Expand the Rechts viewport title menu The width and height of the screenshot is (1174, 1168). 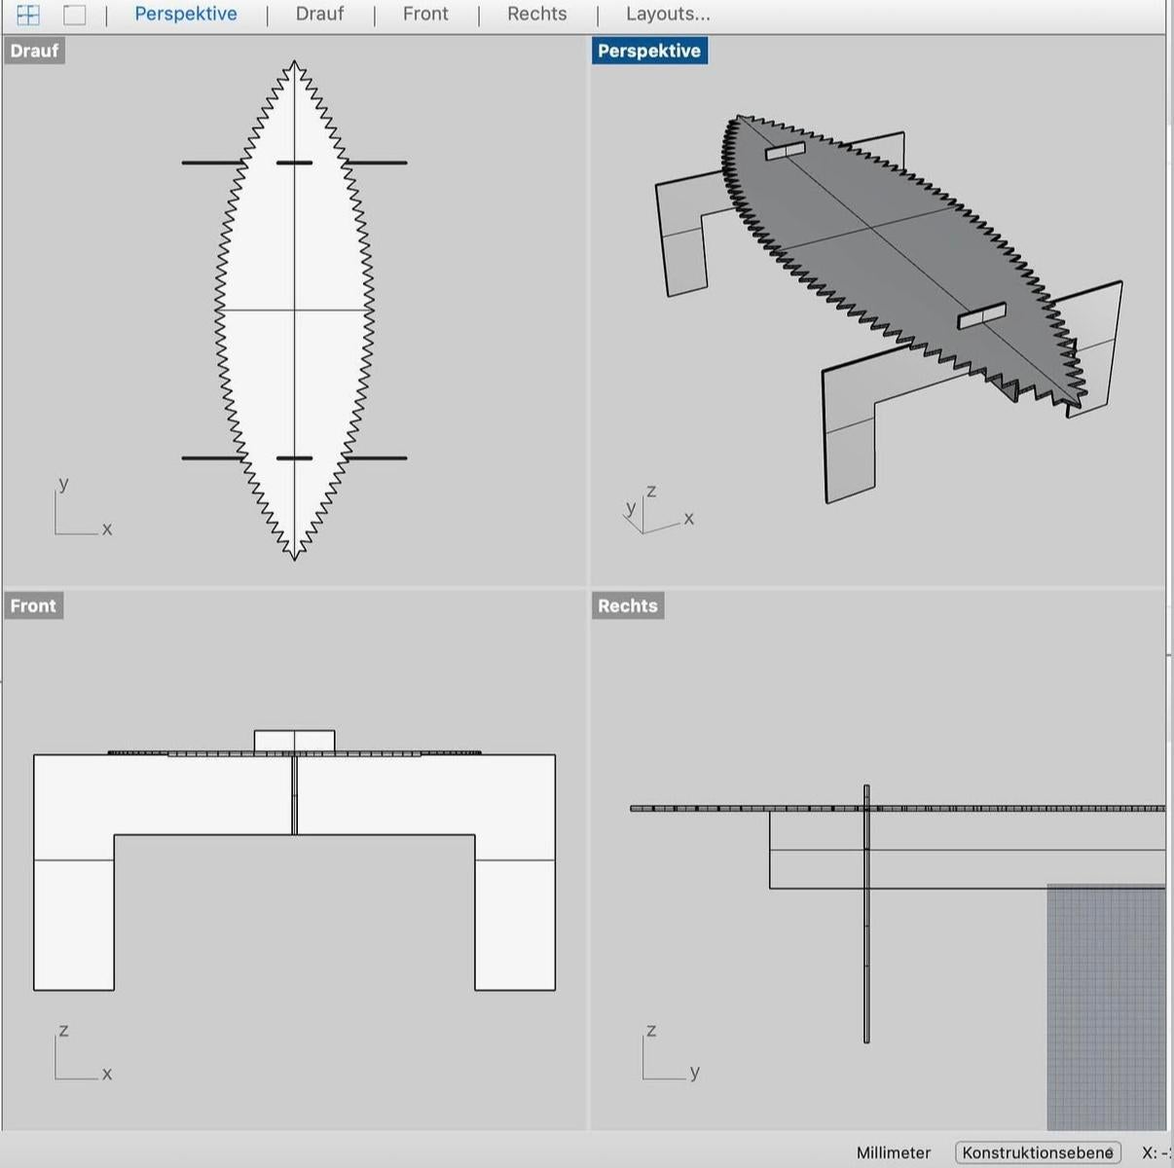coord(628,605)
